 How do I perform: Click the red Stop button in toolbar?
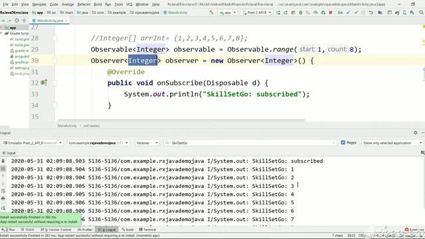click(x=331, y=13)
